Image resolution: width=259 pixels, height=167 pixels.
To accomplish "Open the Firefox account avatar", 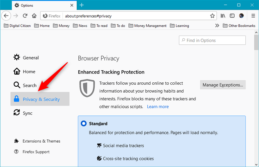I will [241, 16].
